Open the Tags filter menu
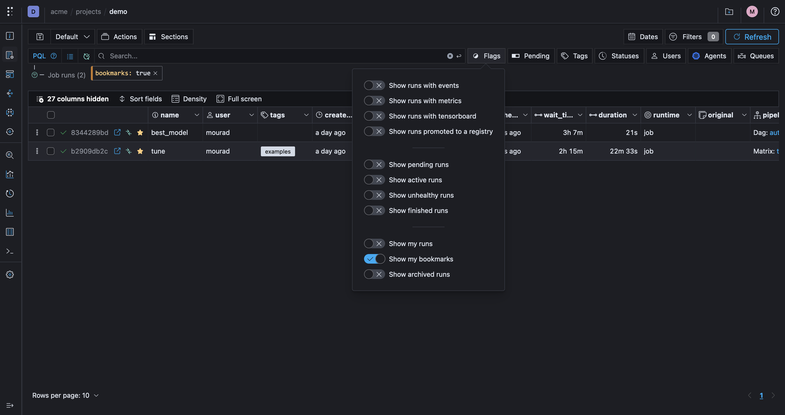This screenshot has width=785, height=415. tap(575, 56)
